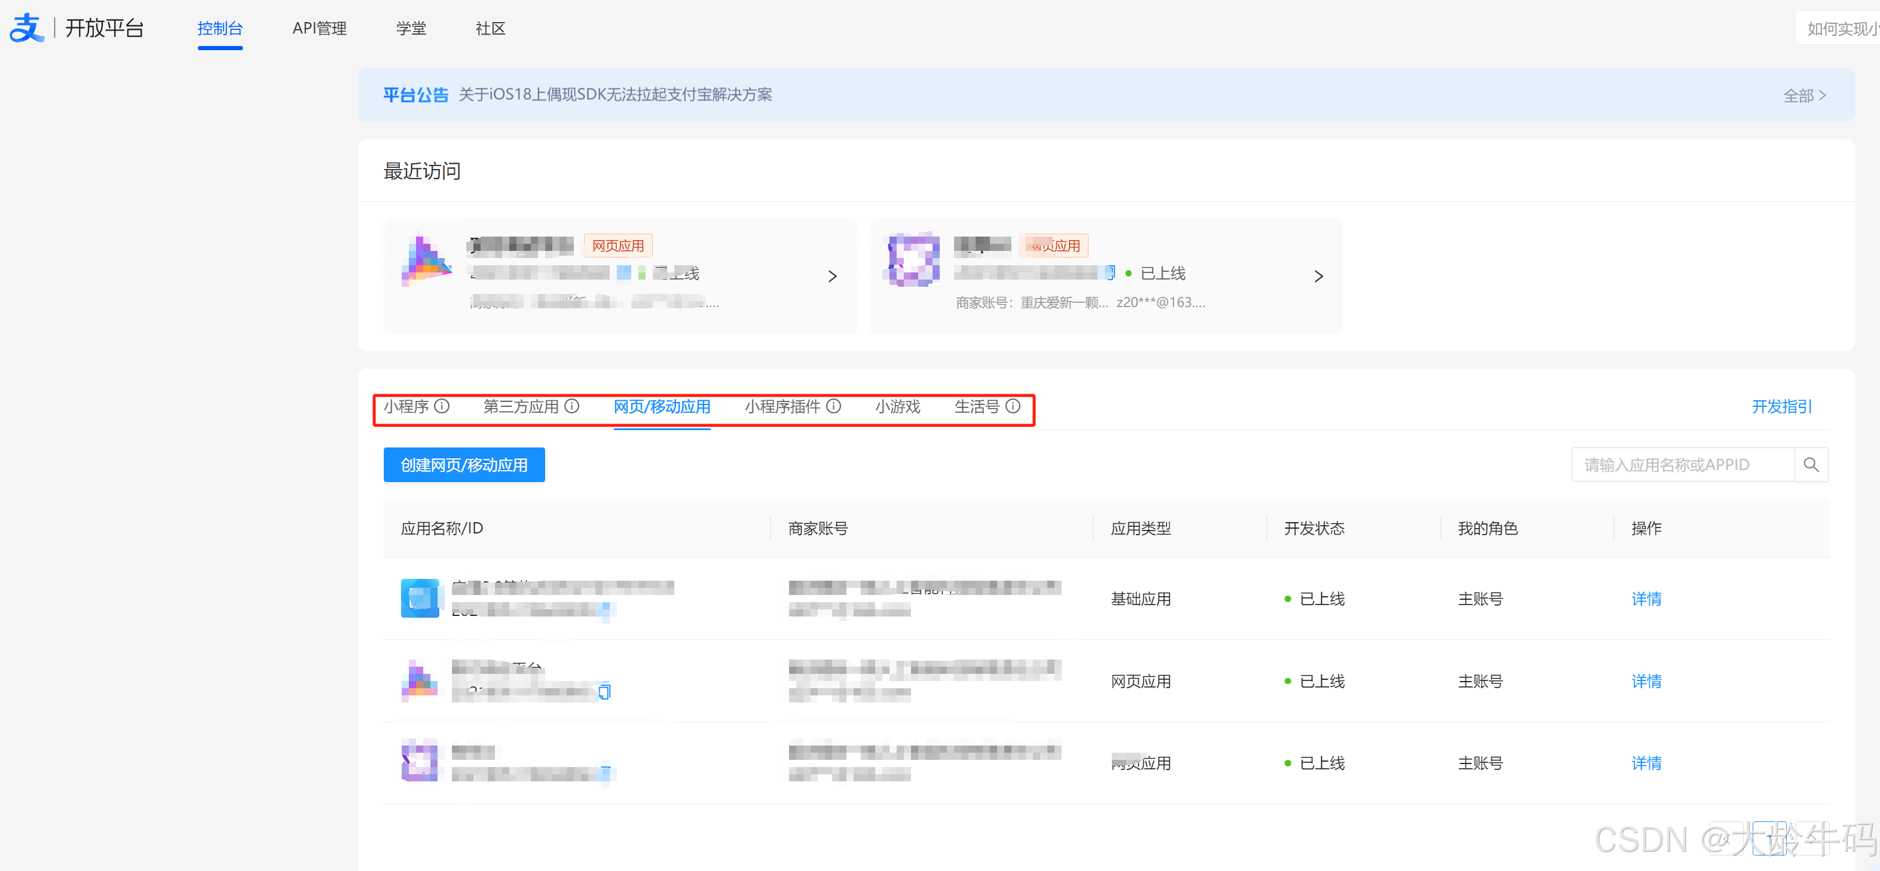The image size is (1880, 871).
Task: Open 学堂 in top navigation
Action: click(x=411, y=29)
